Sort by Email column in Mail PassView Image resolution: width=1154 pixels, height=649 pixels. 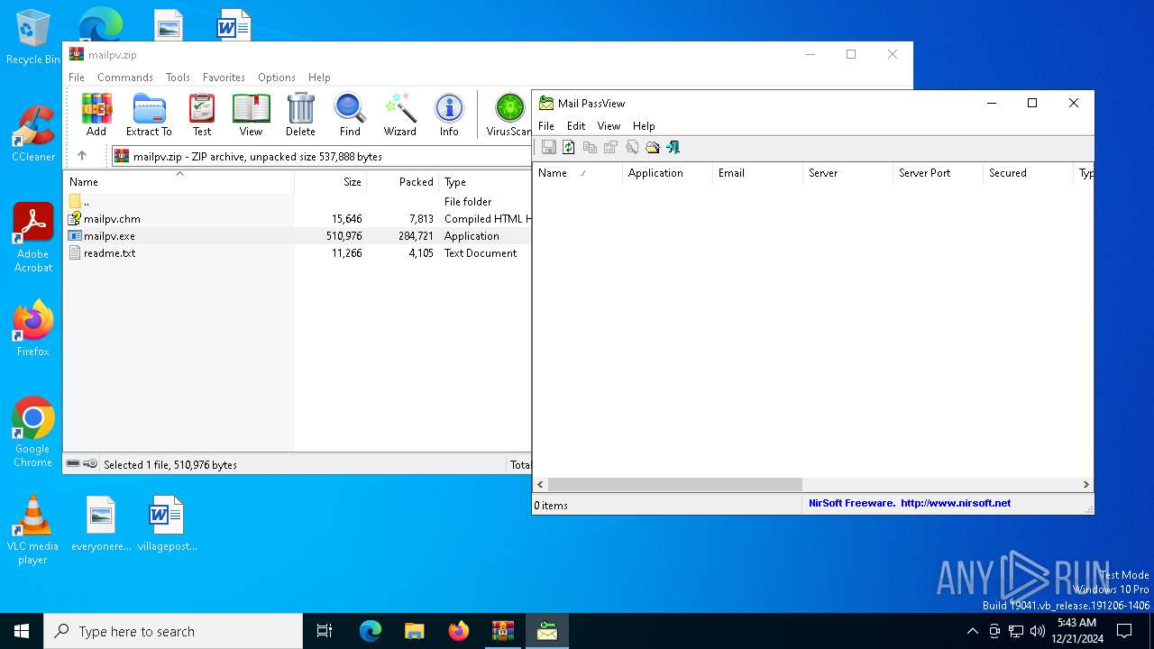tap(757, 173)
